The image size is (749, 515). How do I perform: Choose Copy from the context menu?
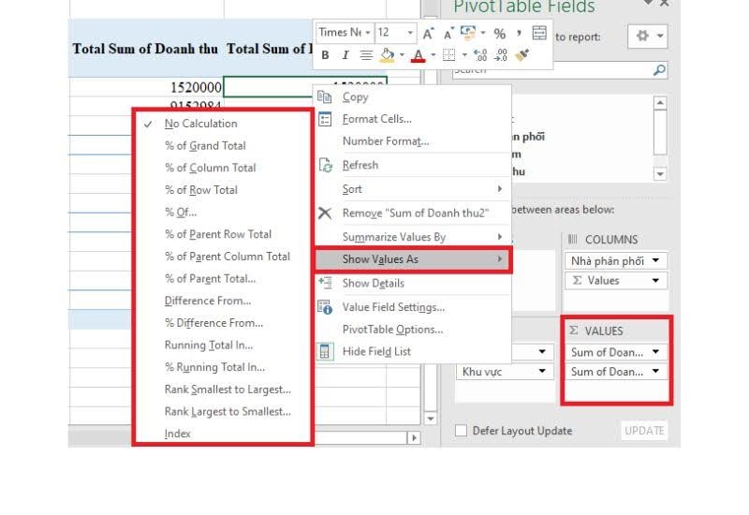click(413, 97)
